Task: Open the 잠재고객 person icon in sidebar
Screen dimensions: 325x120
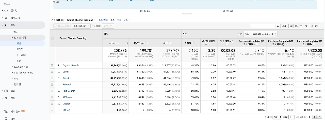Action: pyautogui.click(x=6, y=18)
